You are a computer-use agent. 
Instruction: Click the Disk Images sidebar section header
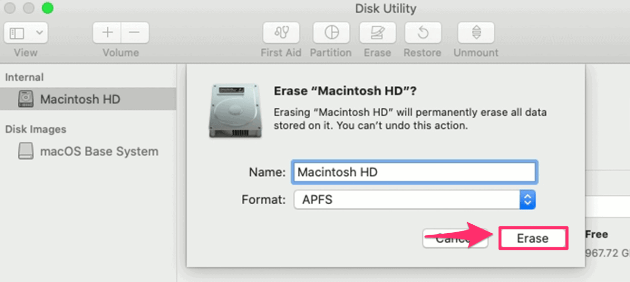pos(36,129)
